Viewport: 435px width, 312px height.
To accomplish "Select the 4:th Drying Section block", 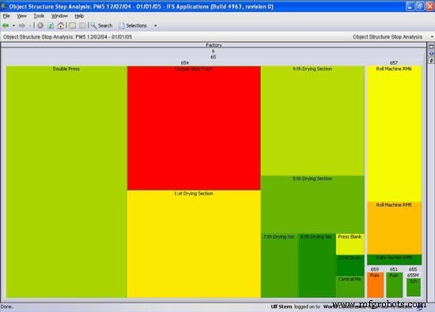I will (312, 121).
